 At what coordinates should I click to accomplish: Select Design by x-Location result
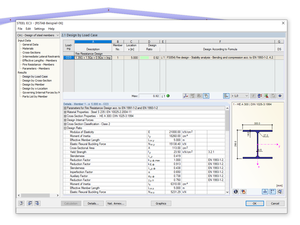tap(35, 88)
